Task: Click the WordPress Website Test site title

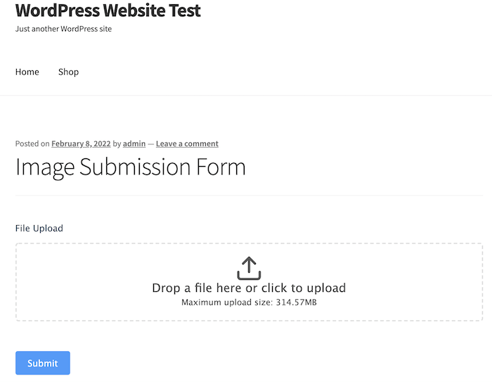Action: 108,11
